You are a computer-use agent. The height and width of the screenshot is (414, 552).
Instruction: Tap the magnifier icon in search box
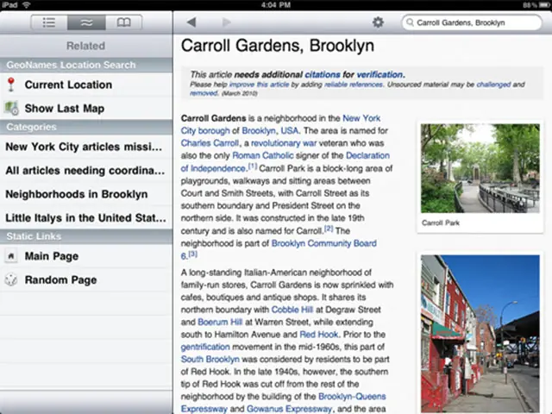410,22
